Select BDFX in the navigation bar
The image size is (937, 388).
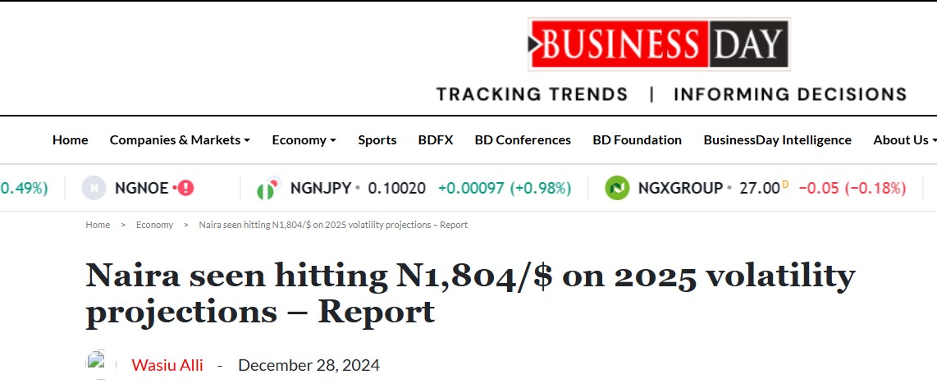435,140
